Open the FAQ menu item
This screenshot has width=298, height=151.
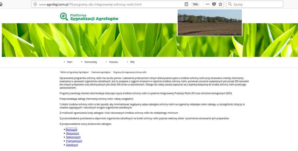[x=132, y=62]
